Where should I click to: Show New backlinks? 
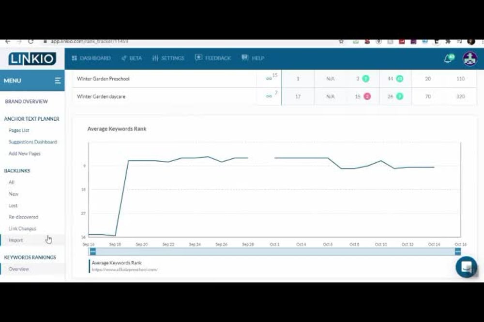point(14,194)
